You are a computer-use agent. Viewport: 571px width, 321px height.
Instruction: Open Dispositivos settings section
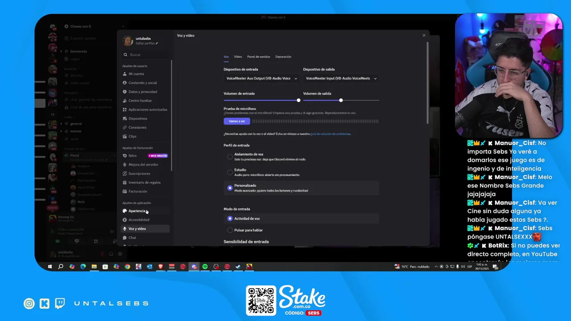tap(145, 119)
